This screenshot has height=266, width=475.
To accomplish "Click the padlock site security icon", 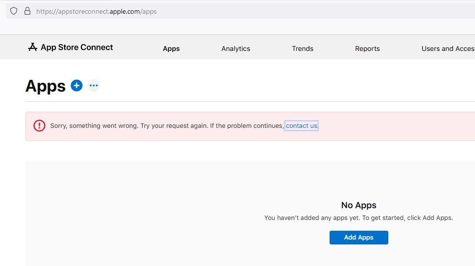I will (x=27, y=11).
